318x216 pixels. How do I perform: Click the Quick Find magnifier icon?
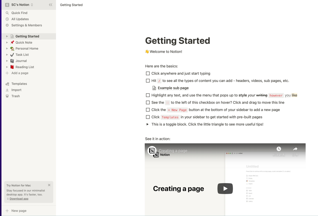[7, 13]
